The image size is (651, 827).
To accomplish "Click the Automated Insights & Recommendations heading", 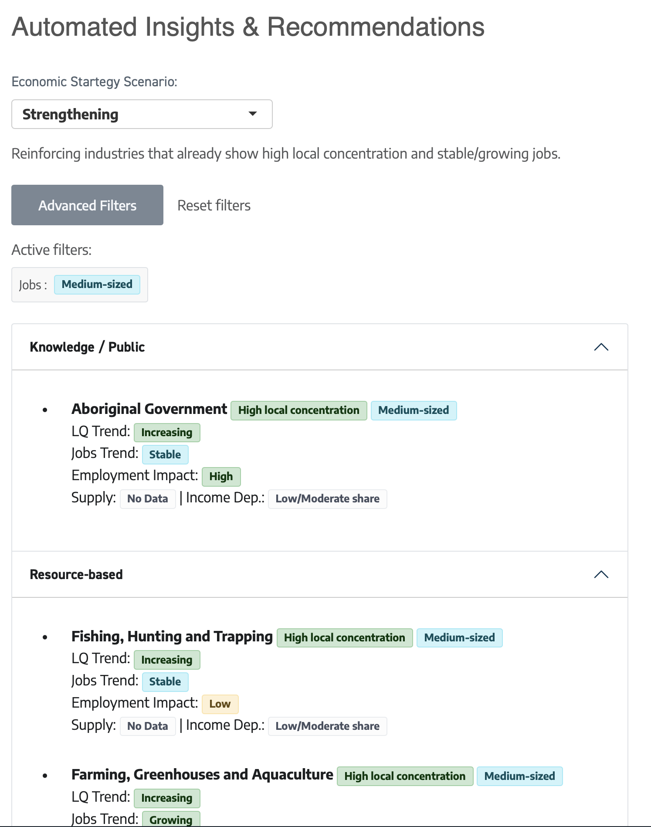I will [248, 27].
